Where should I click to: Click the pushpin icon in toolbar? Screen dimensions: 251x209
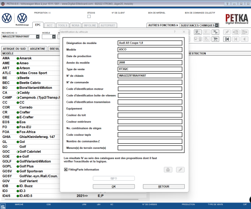[227, 32]
